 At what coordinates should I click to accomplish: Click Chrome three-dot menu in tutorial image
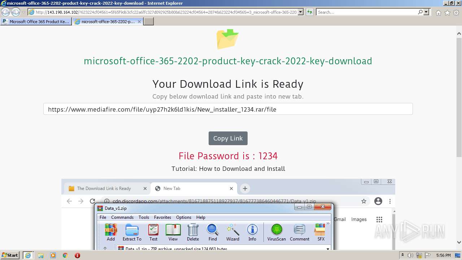point(390,201)
